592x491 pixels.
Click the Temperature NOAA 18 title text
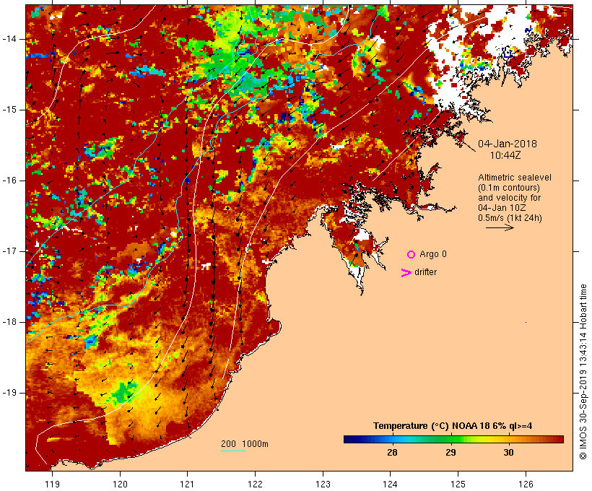[453, 426]
